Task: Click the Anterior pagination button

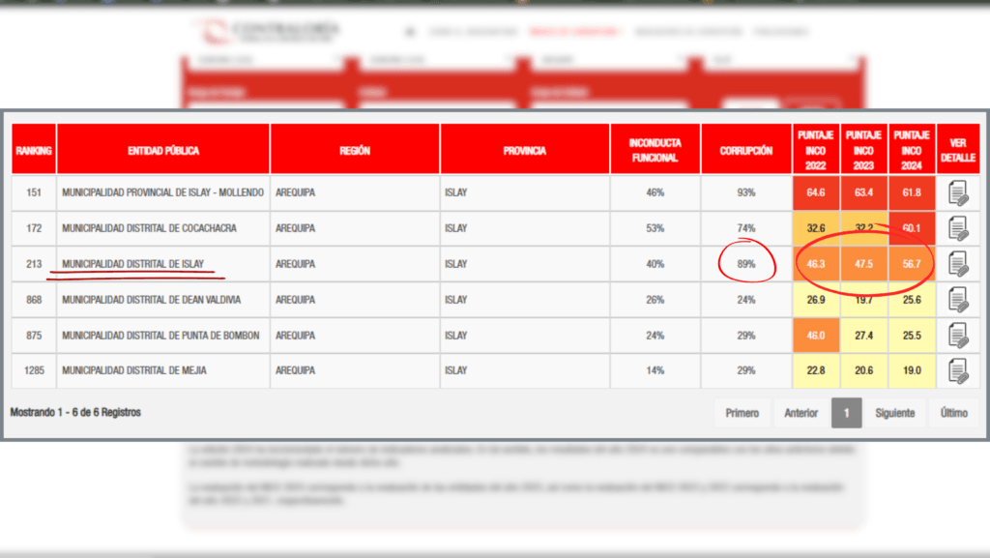Action: tap(801, 413)
